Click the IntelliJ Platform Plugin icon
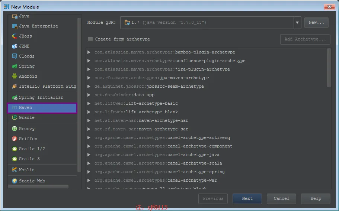The height and width of the screenshot is (211, 339). (15, 86)
